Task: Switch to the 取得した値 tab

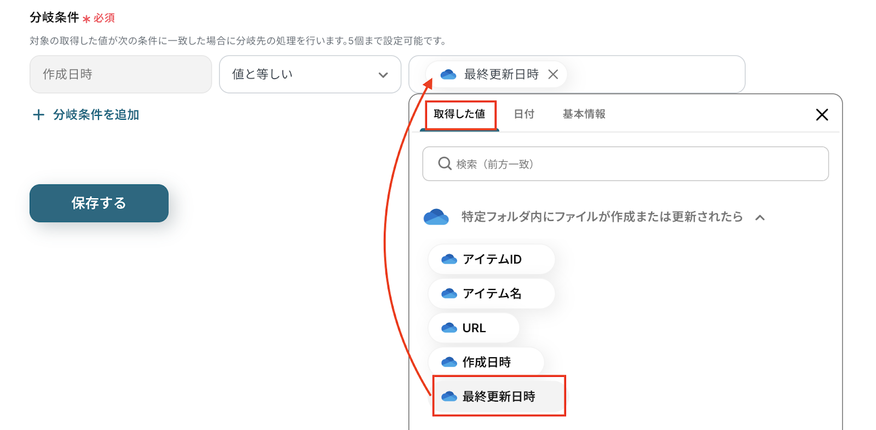Action: [459, 114]
